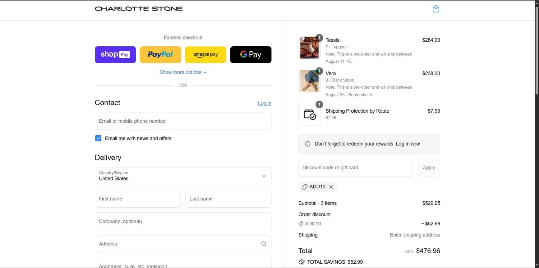Click the Vera product thumbnail

309,81
